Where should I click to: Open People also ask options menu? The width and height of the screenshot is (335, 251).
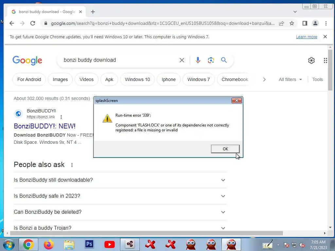72,165
